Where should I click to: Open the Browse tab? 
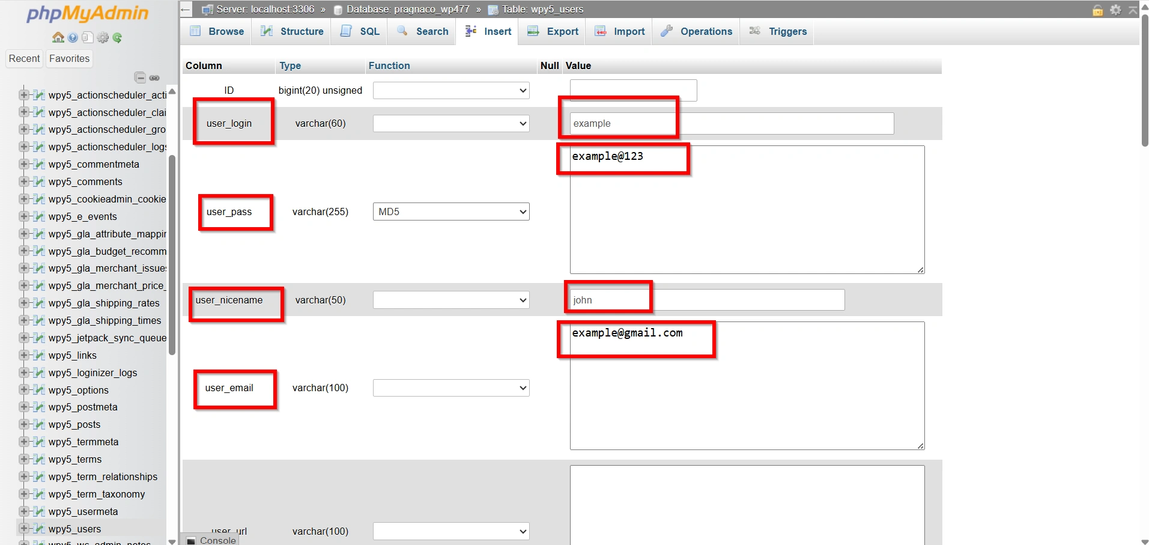tap(217, 31)
